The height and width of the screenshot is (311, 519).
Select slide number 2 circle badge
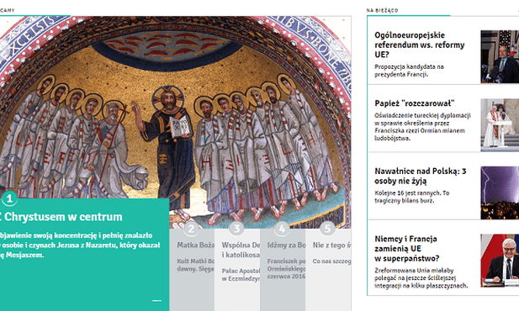[191, 229]
